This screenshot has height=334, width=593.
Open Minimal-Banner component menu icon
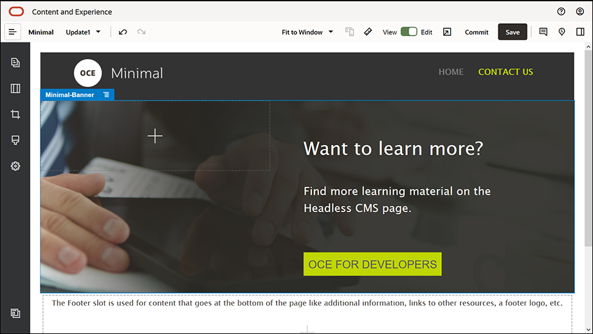pyautogui.click(x=106, y=95)
